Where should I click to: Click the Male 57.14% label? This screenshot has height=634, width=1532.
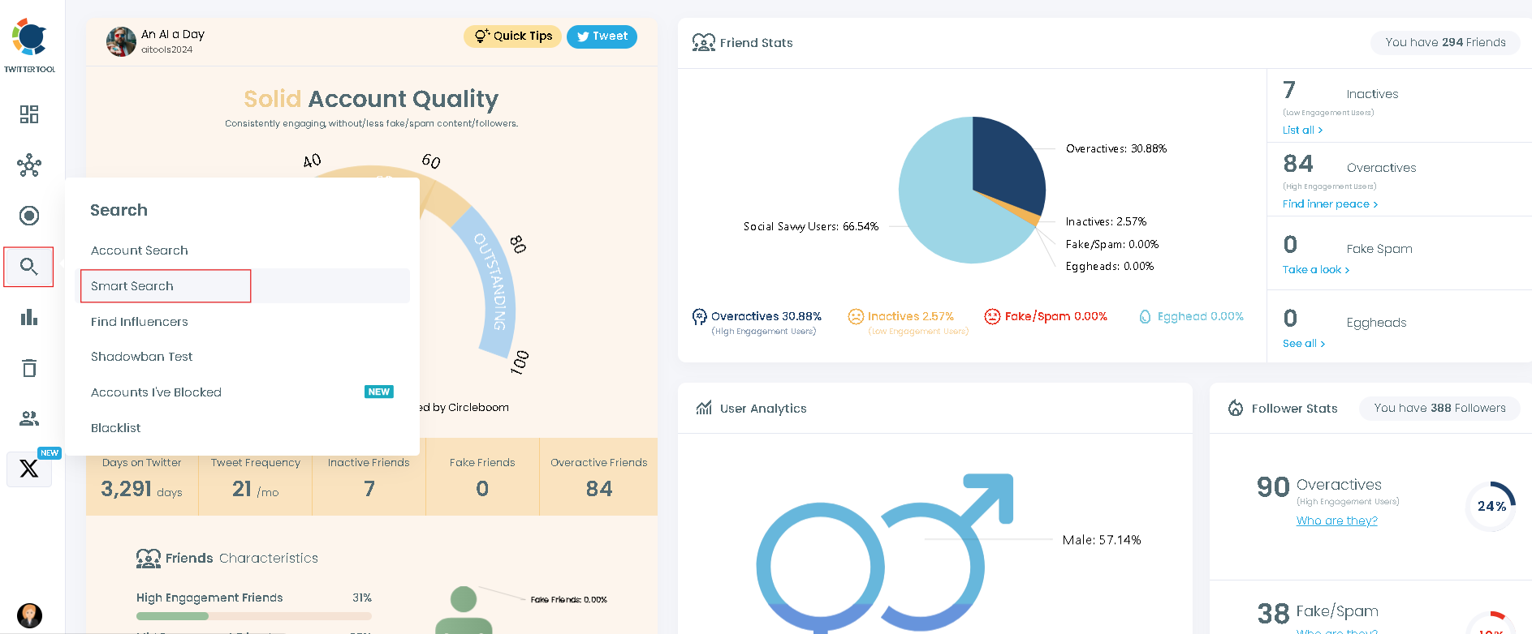tap(1102, 540)
